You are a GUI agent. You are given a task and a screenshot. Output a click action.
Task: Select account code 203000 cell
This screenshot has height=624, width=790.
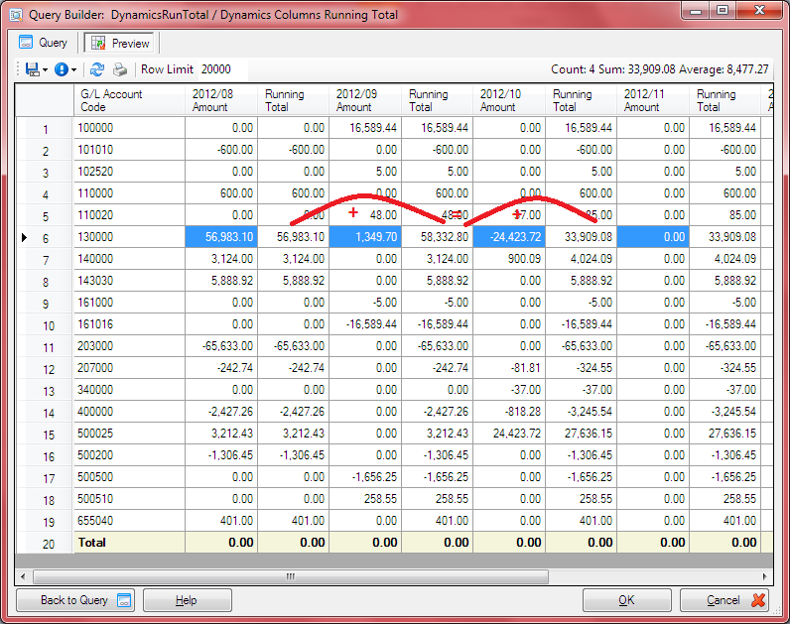point(129,346)
